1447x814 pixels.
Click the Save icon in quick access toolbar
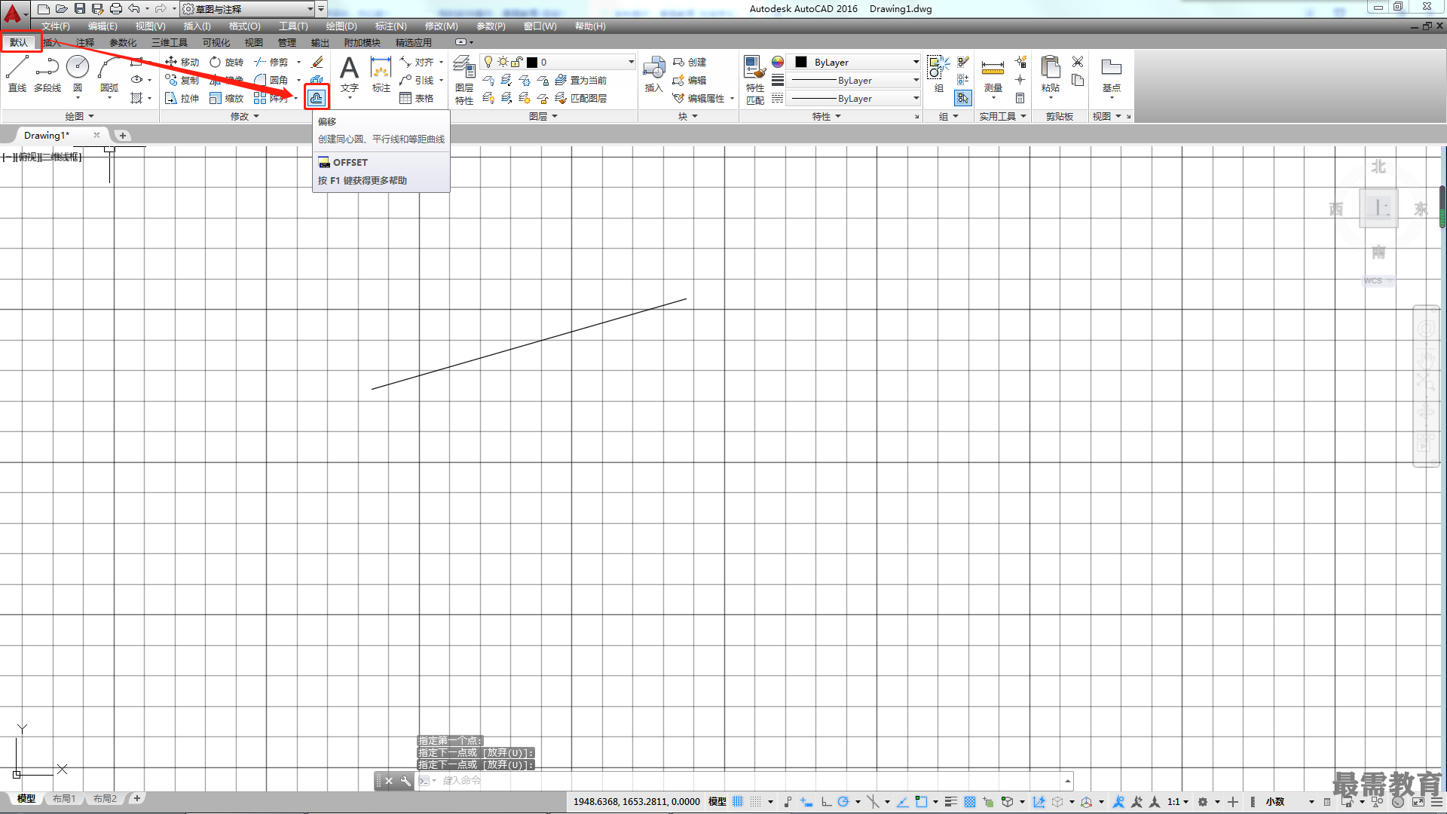point(80,8)
